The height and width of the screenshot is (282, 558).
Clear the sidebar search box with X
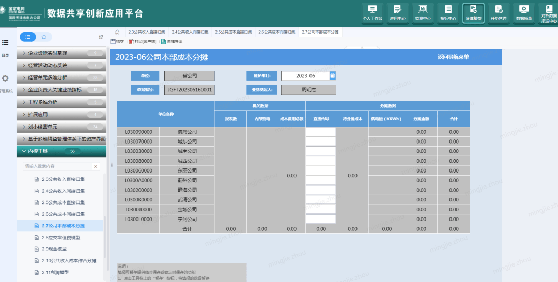[x=96, y=166]
